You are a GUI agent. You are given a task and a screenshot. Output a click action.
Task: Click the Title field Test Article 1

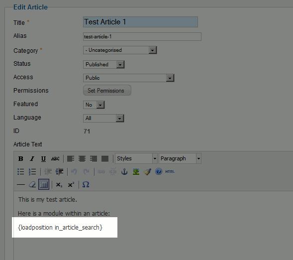coord(140,22)
